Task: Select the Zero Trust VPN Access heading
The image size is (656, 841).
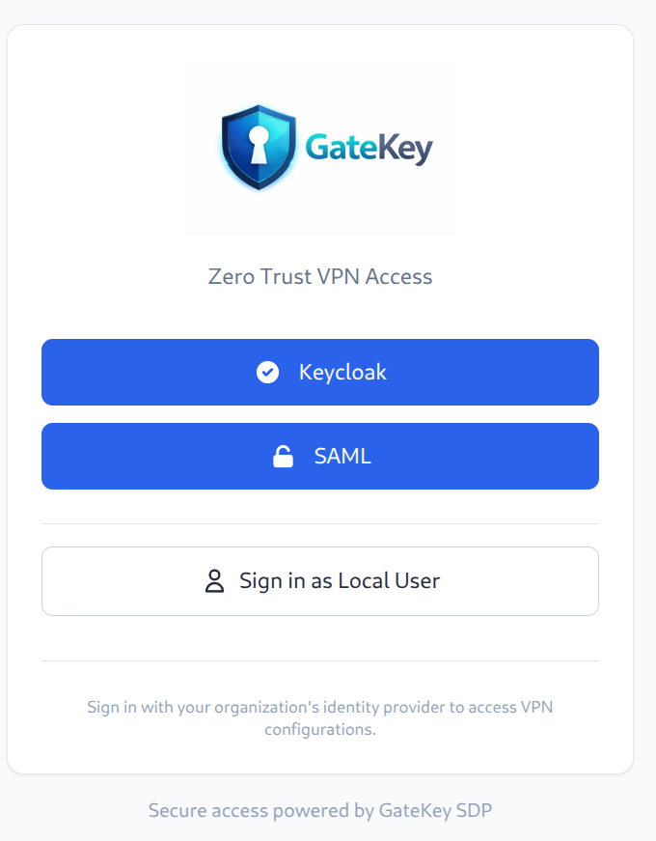Action: tap(320, 276)
